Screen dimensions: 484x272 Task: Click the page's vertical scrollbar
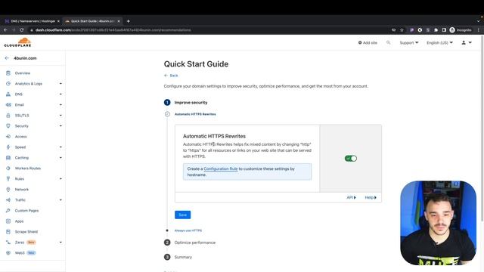pos(482,128)
